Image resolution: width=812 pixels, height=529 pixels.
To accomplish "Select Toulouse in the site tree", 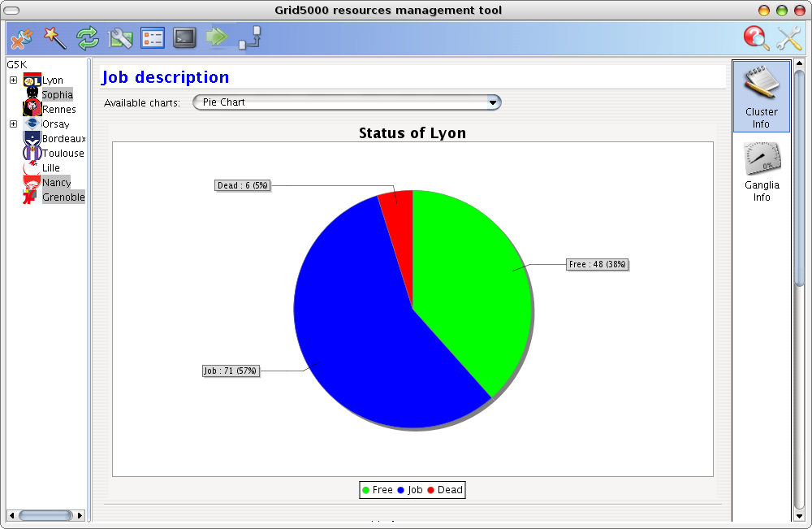I will click(x=63, y=154).
